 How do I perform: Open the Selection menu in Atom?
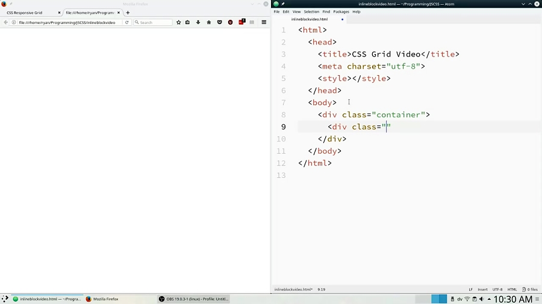tap(311, 11)
